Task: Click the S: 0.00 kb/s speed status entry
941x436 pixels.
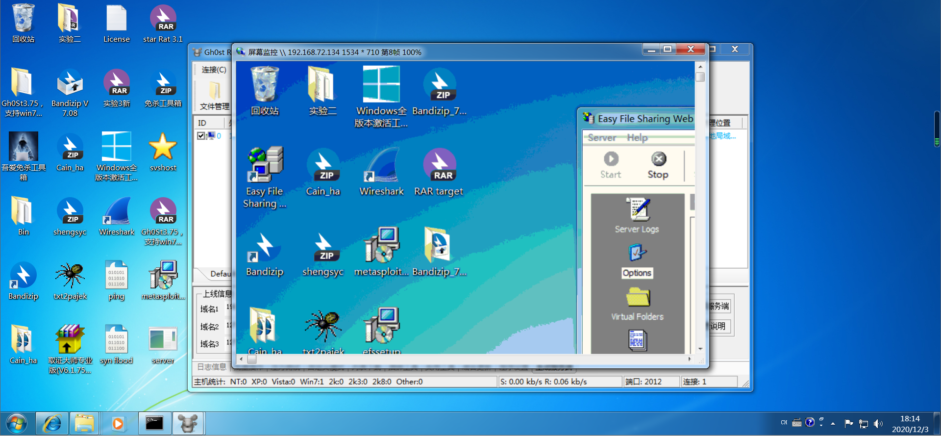Action: pyautogui.click(x=559, y=382)
